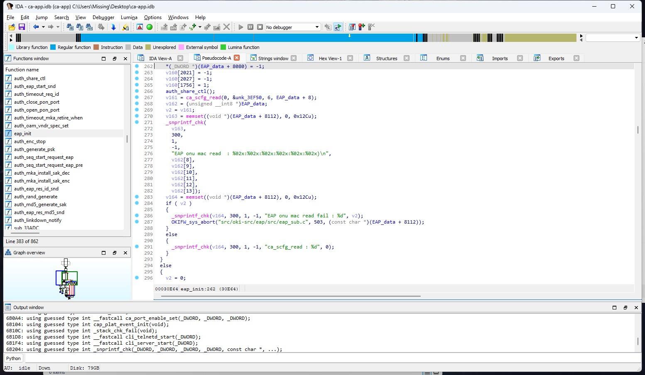Screen dimensions: 645x375
Task: Click the binoculars search icon with grid symbol
Action: (x=70, y=27)
